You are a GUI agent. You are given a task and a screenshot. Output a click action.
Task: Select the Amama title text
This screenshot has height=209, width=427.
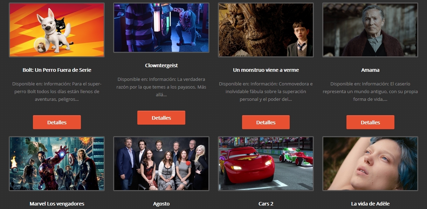[x=370, y=70]
